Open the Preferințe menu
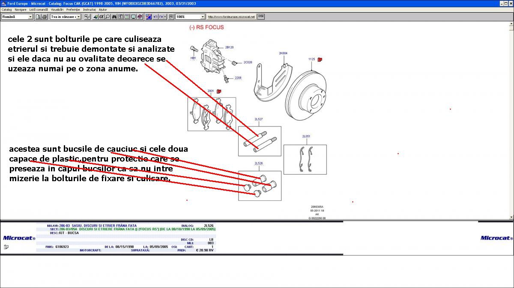This screenshot has width=514, height=288. (73, 9)
